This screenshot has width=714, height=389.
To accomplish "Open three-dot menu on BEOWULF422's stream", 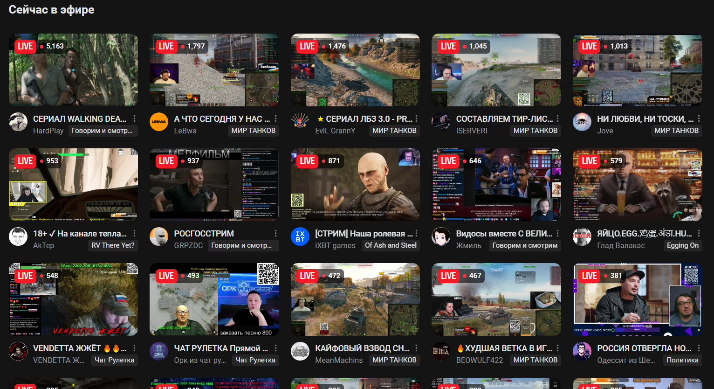I will [x=558, y=348].
